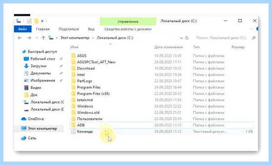This screenshot has height=165, width=272.
Task: Select the Windows.old folder icon
Action: pyautogui.click(x=73, y=112)
